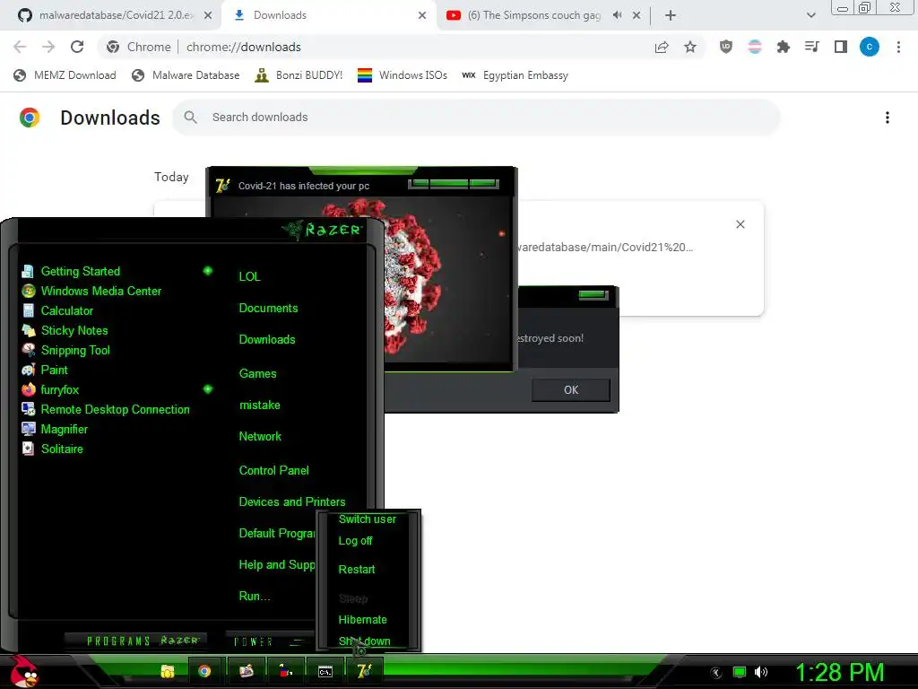Open LOL user folder

[x=249, y=276]
